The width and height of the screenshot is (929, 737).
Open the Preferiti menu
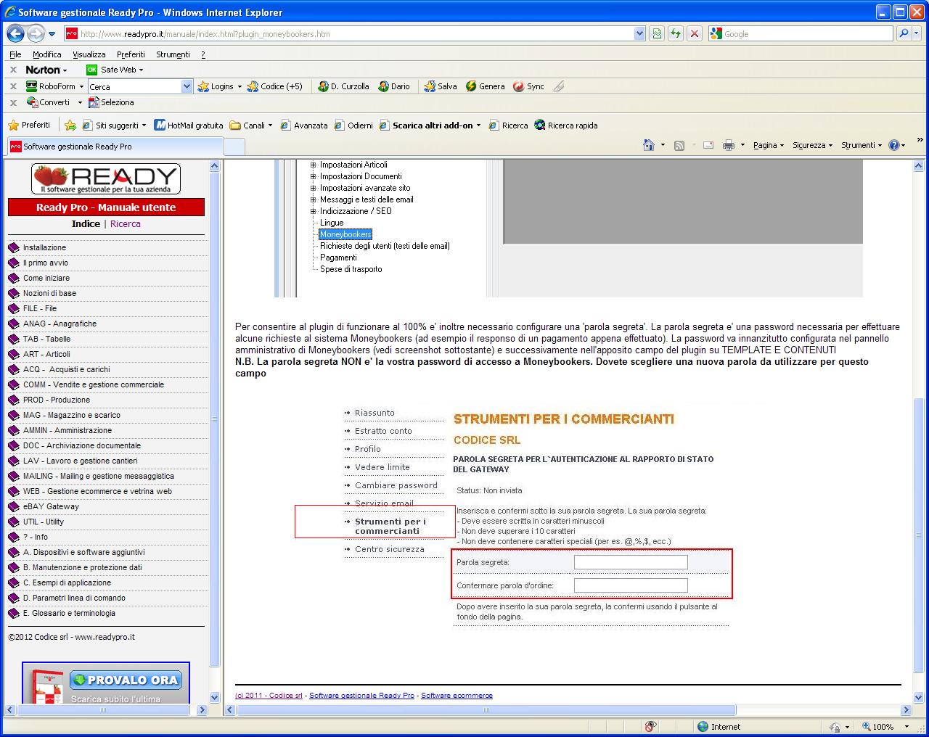131,54
